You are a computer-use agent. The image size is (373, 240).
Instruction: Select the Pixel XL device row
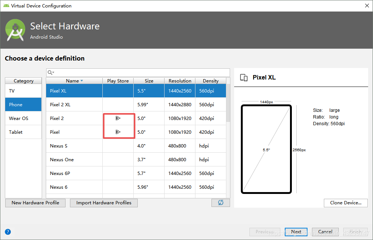pos(136,91)
